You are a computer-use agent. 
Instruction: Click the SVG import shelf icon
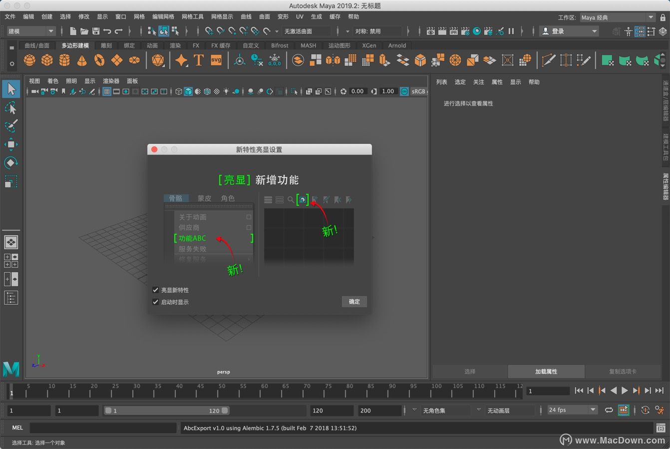(x=216, y=60)
